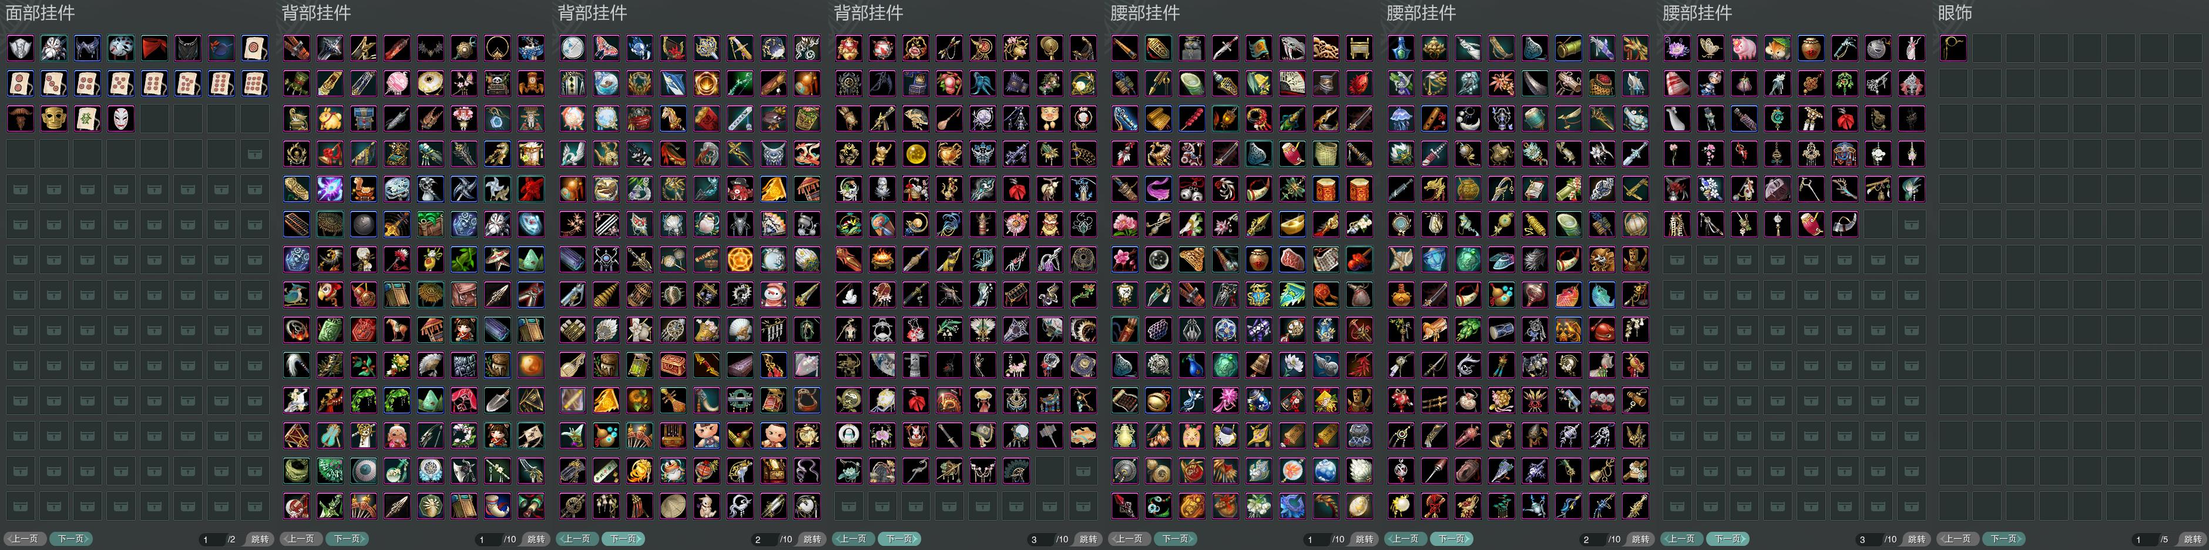Go to next page (下一页) in face panel
The image size is (2209, 550).
click(x=70, y=539)
